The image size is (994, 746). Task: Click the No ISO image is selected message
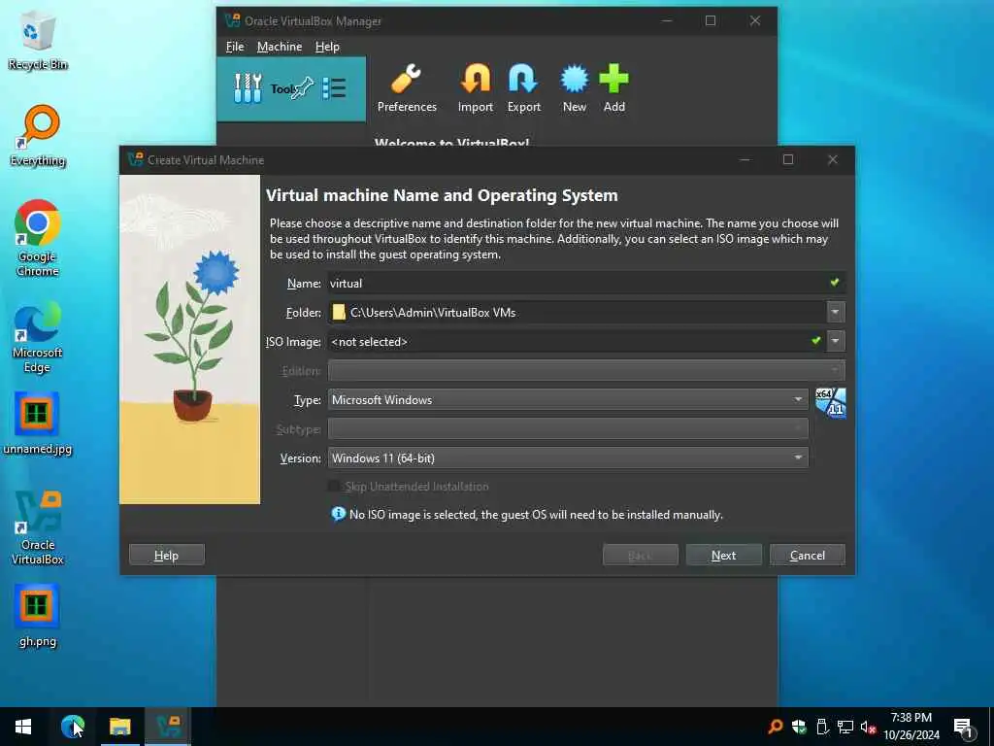point(536,515)
